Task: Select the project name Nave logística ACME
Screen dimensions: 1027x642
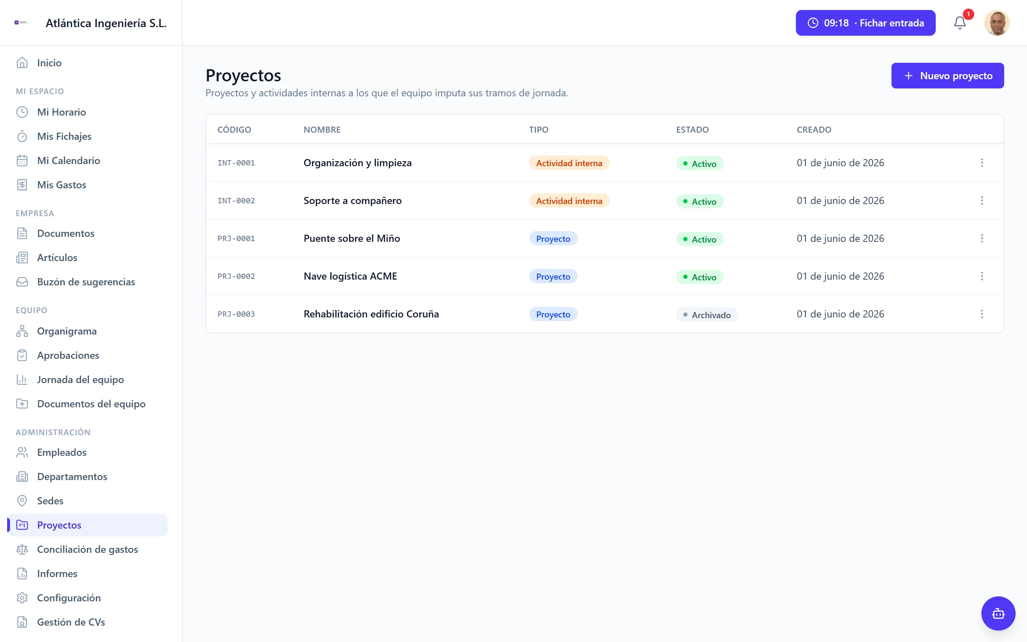Action: click(x=350, y=276)
